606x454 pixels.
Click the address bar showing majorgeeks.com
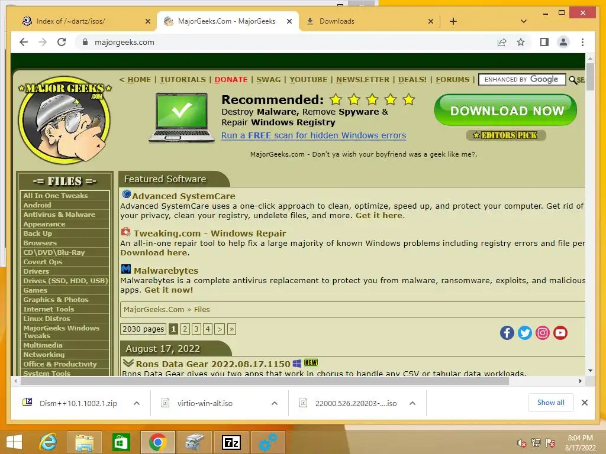pos(286,42)
